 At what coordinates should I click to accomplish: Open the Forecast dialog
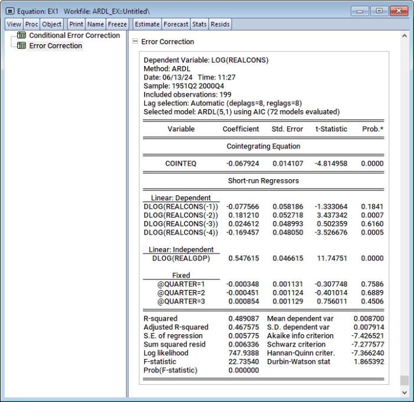click(177, 24)
